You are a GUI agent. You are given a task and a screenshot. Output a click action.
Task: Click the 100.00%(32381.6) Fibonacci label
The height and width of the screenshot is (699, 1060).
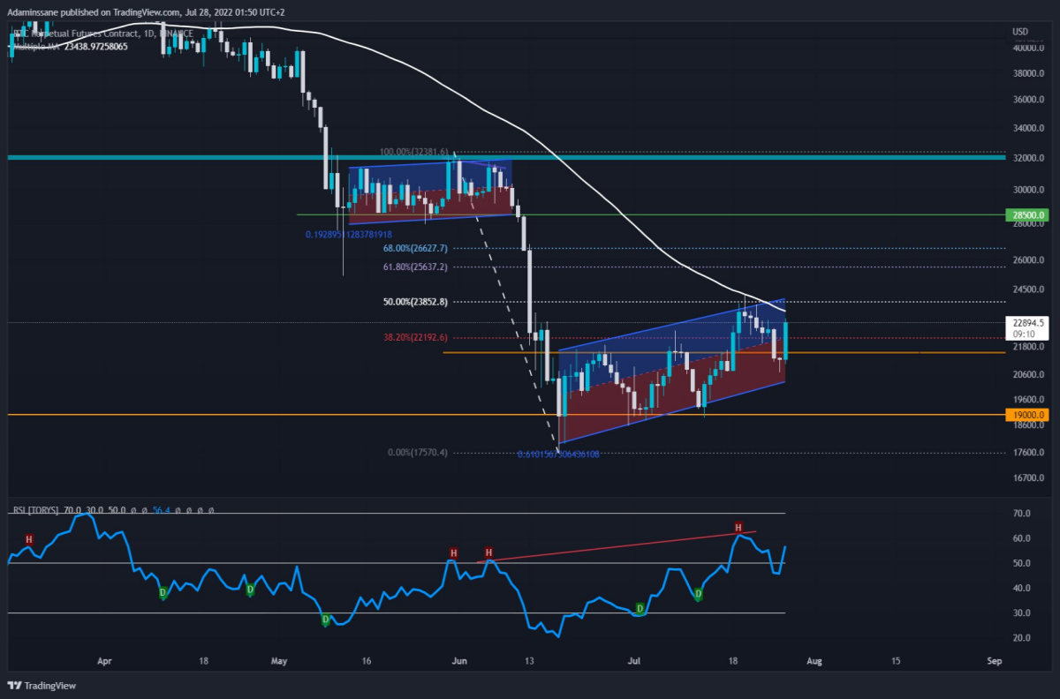[414, 152]
